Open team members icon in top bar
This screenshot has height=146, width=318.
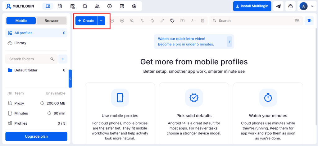pos(97,6)
